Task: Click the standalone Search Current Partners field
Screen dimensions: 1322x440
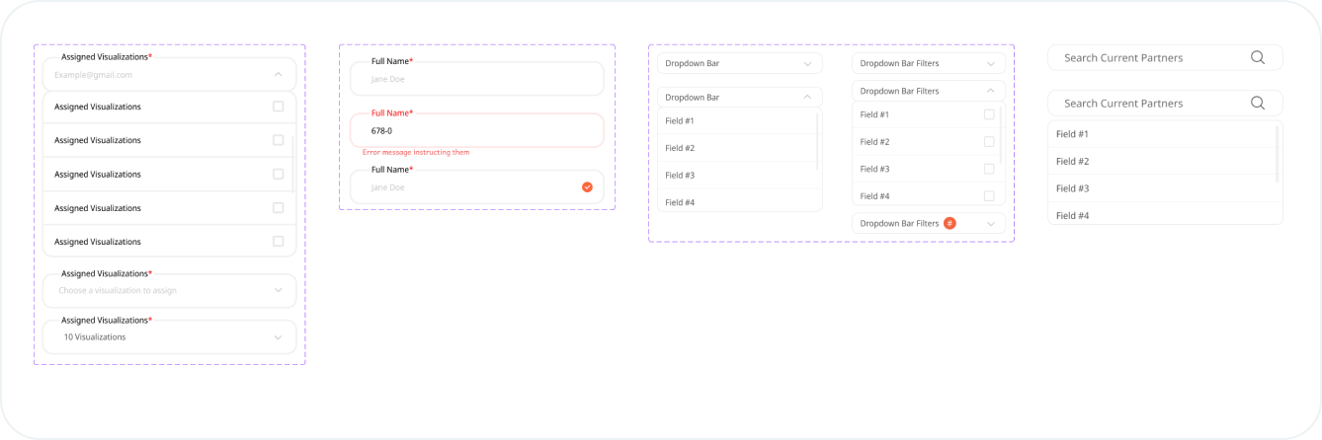Action: pos(1165,57)
